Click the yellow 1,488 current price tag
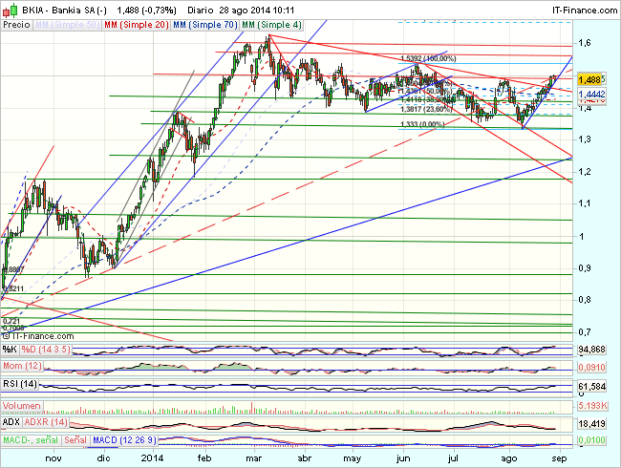The width and height of the screenshot is (621, 468). [589, 80]
